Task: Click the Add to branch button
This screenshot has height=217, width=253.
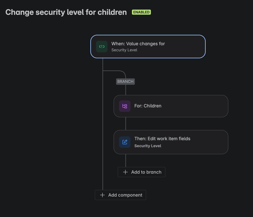Action: pyautogui.click(x=142, y=172)
